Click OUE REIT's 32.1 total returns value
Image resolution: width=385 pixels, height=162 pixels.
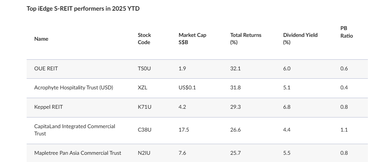tap(235, 69)
